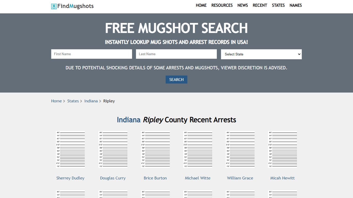Click the FREE MUGSHOT SEARCH headline
Screen dimensions: 353x198
tap(177, 28)
